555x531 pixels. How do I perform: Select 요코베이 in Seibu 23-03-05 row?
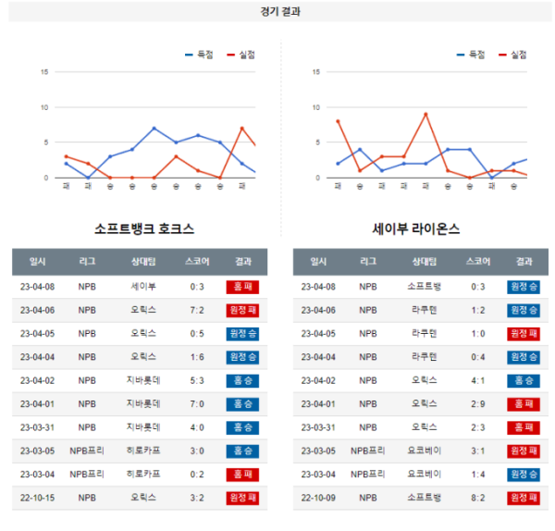425,451
